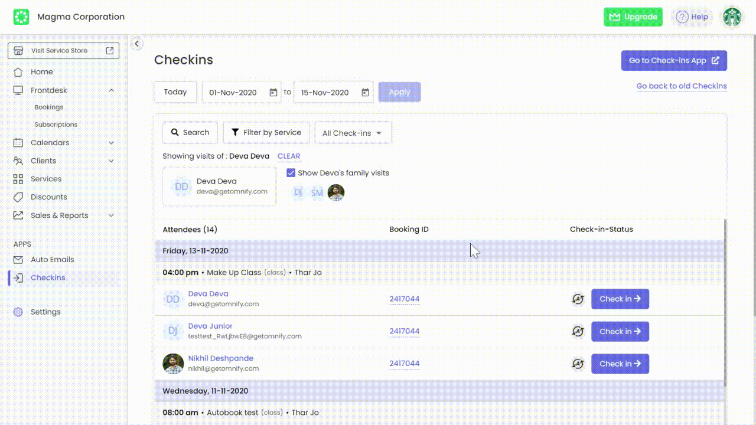This screenshot has height=425, width=756.
Task: Click the Home house icon
Action: (18, 72)
